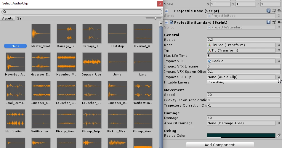Screen dimensions: 282x148
Task: Click the Gravity Down Acceleration field
Action: click(244, 100)
